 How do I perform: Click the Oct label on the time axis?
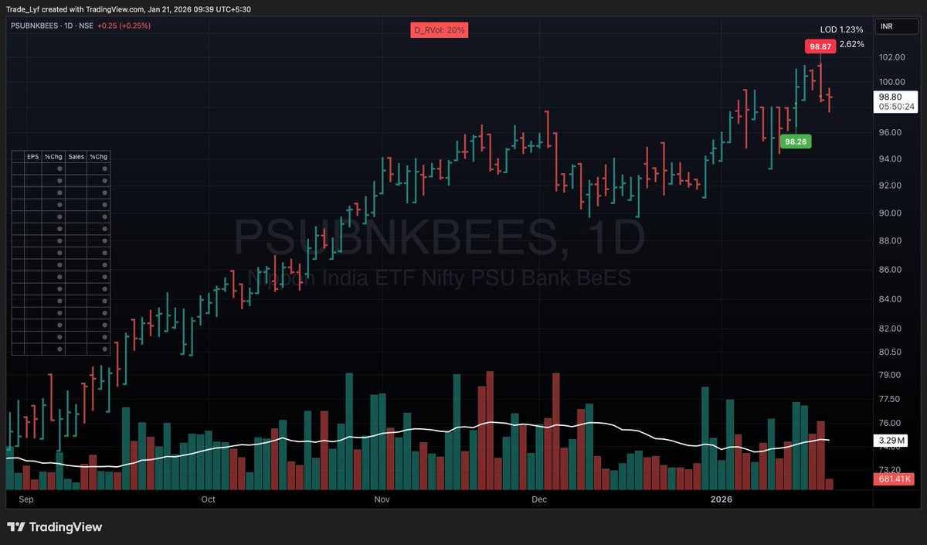click(208, 500)
